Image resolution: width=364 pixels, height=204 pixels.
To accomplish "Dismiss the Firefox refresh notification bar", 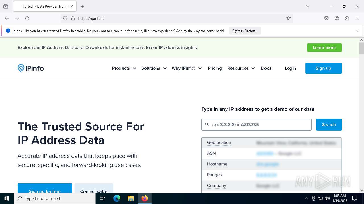I will click(x=357, y=31).
